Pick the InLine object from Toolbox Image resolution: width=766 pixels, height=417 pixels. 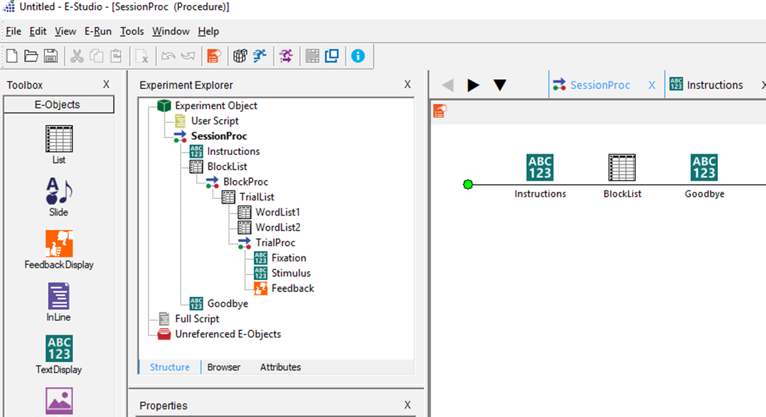coord(58,302)
